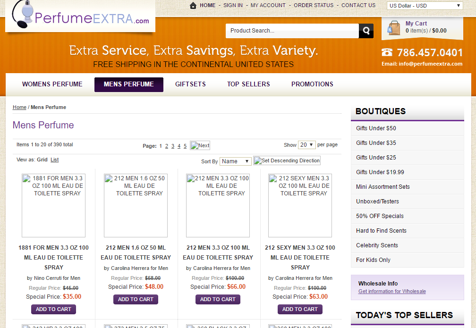Click the $35.00 special price
Viewport: 476px width, 328px height.
coord(72,297)
